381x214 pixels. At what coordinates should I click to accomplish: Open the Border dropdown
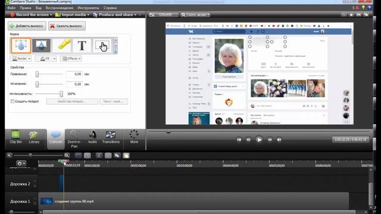coord(21,58)
